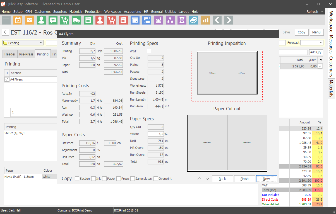Click the Finish button
This screenshot has width=336, height=214.
click(244, 179)
